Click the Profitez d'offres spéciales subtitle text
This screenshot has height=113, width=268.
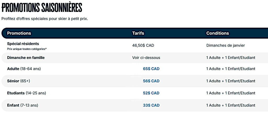pos(44,19)
